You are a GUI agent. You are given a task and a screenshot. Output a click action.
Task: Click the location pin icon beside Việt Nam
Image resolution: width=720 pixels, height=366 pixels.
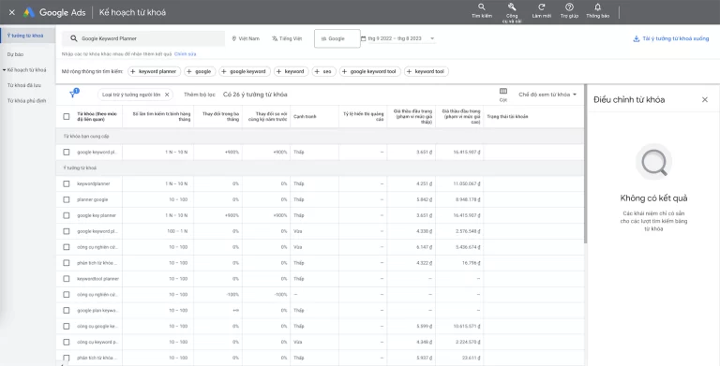tap(233, 38)
